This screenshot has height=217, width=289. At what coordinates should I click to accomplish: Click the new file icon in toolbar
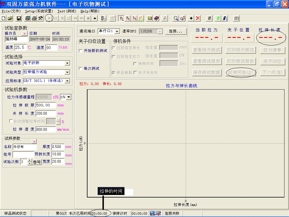[x=4, y=18]
